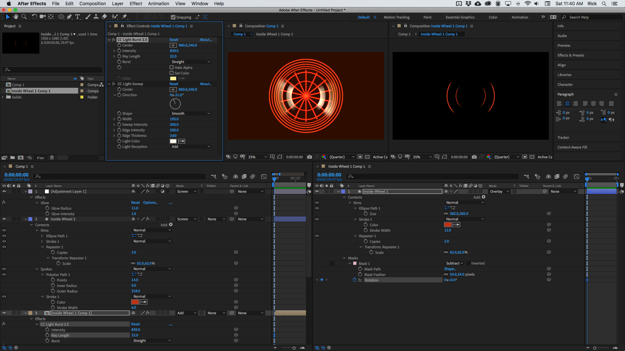Select the Zoom tool
This screenshot has width=625, height=351.
pos(24,17)
